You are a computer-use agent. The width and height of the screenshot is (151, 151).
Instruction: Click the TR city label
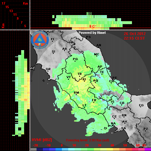pyautogui.click(x=79, y=74)
